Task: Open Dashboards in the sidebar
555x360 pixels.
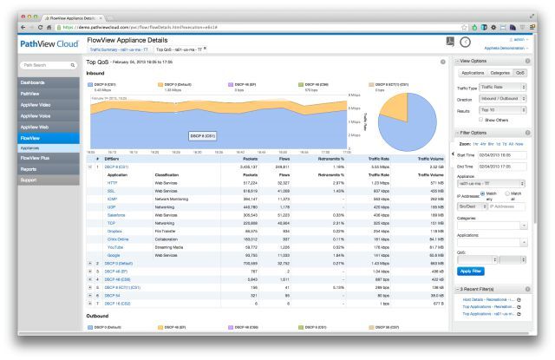Action: click(x=49, y=82)
